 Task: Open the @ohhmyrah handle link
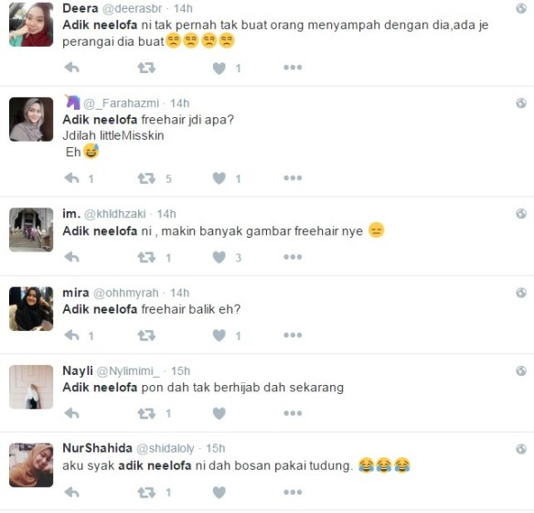[x=125, y=293]
